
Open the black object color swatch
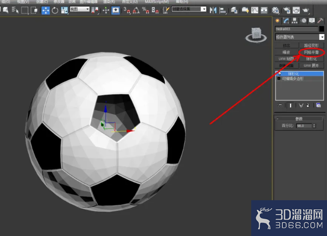pyautogui.click(x=321, y=29)
